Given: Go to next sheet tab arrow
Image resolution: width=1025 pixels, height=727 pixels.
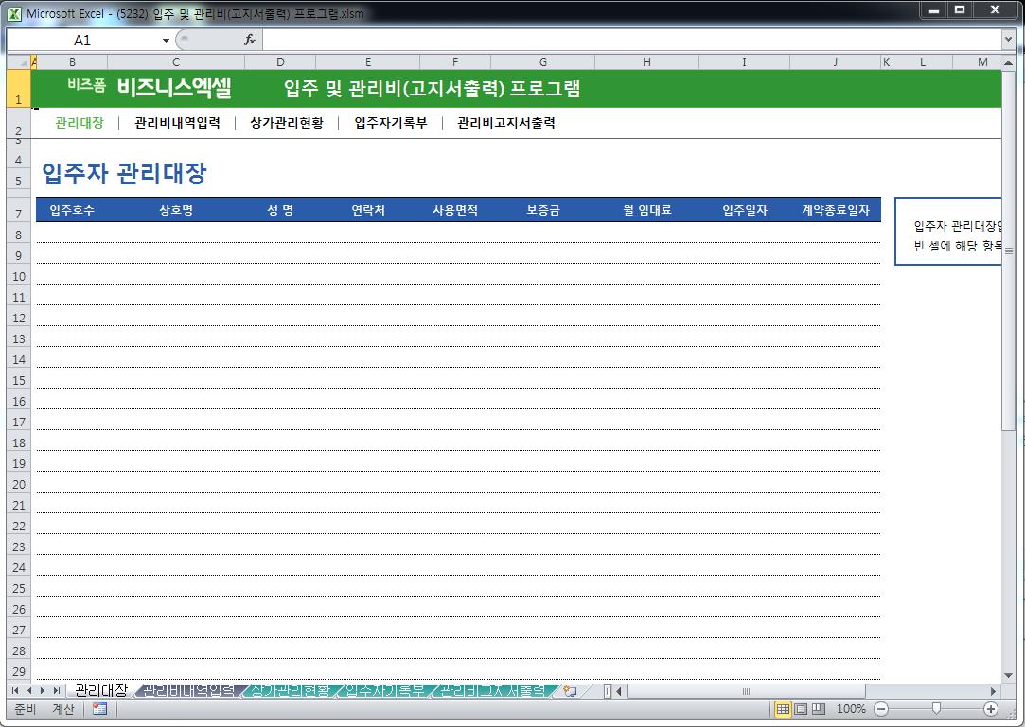Looking at the screenshot, I should [43, 690].
